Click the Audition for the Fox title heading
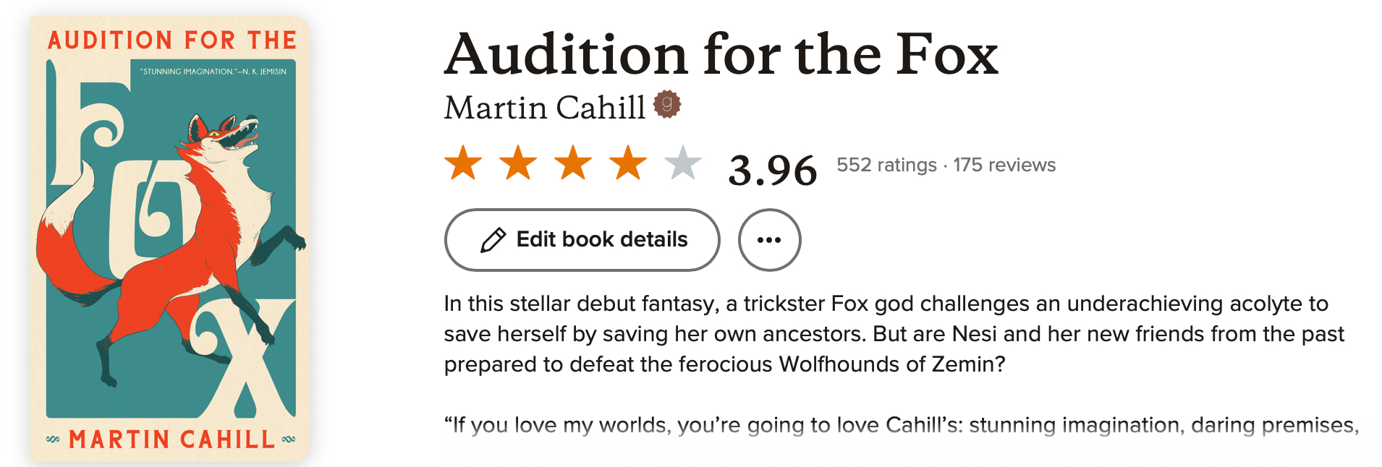The height and width of the screenshot is (467, 1382). tap(721, 54)
